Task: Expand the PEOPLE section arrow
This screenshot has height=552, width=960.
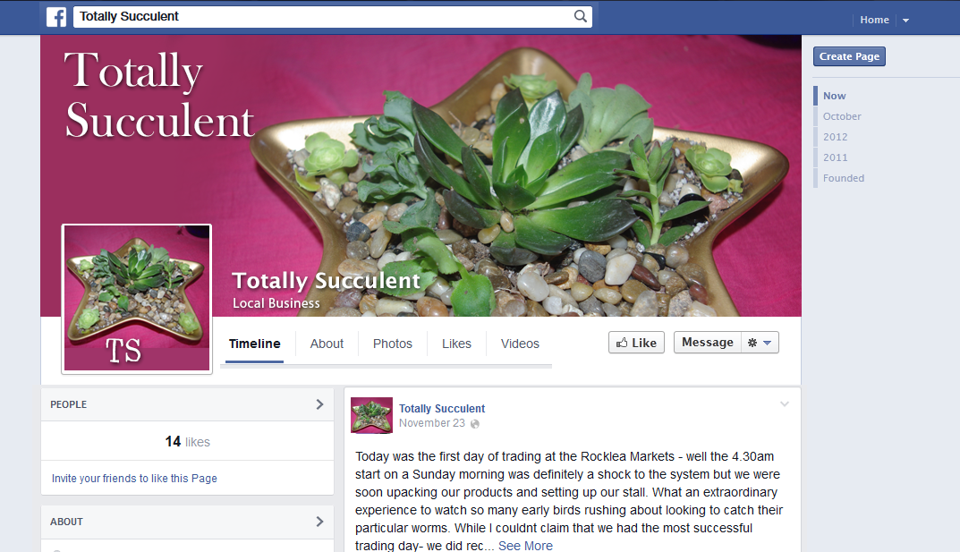Action: coord(319,404)
